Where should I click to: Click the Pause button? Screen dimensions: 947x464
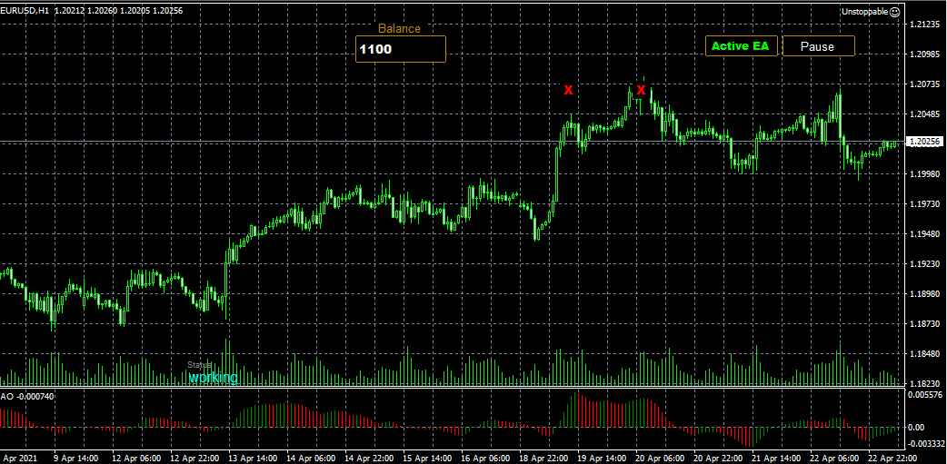pos(818,46)
